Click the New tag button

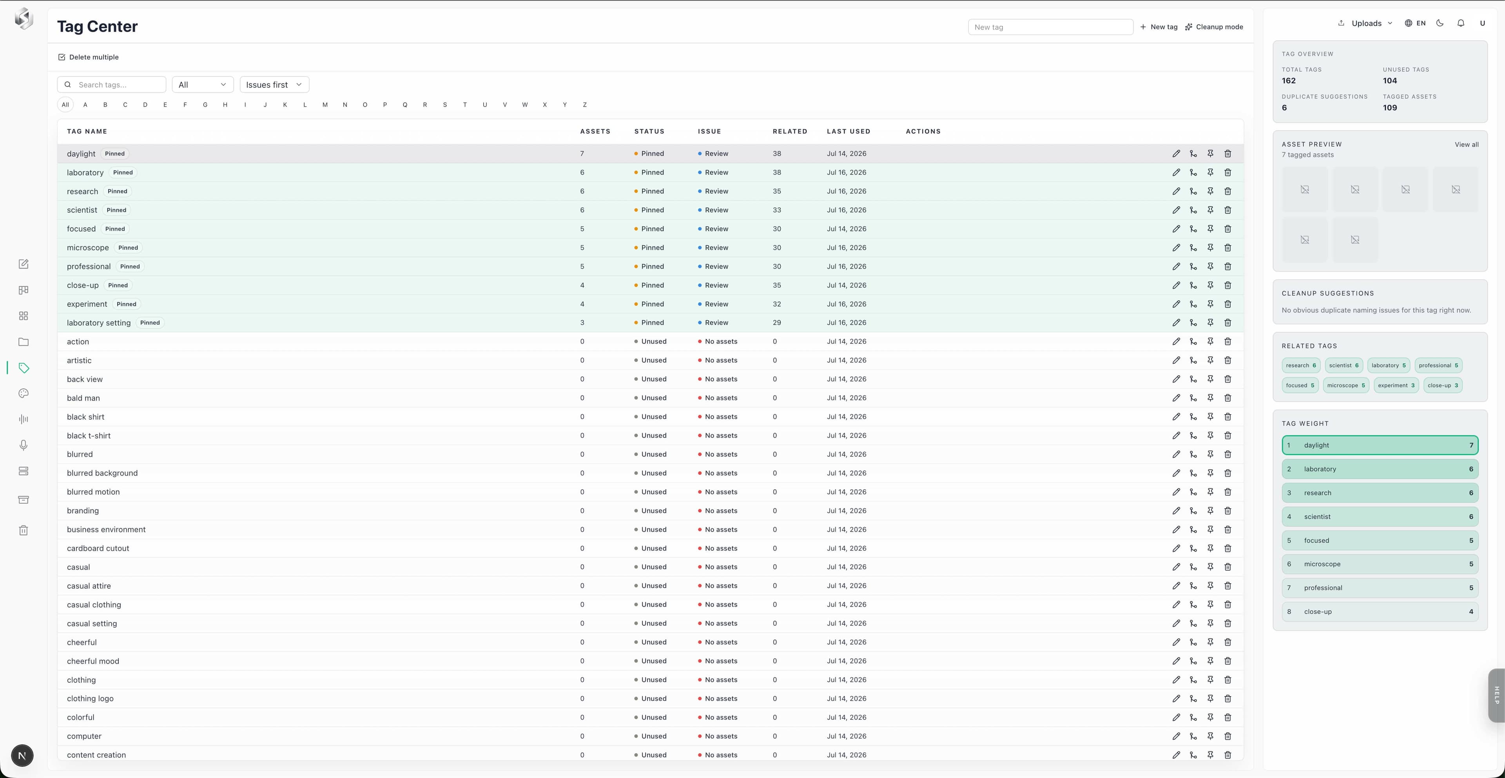coord(1159,27)
